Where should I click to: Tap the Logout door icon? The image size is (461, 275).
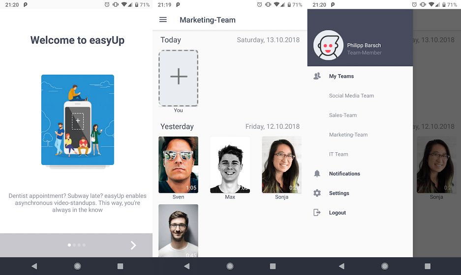pos(317,213)
